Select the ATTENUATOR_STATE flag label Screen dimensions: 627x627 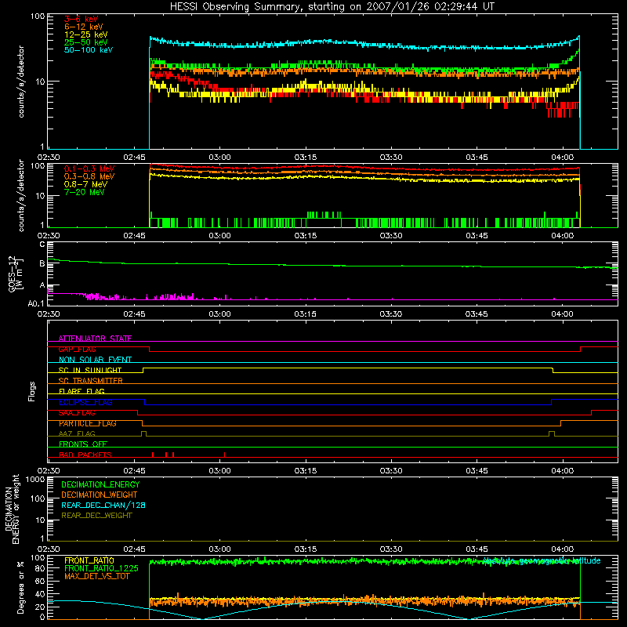[x=95, y=339]
